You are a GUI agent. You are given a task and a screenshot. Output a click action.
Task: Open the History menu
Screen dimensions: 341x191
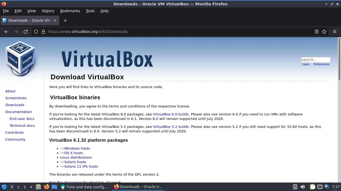[48, 11]
